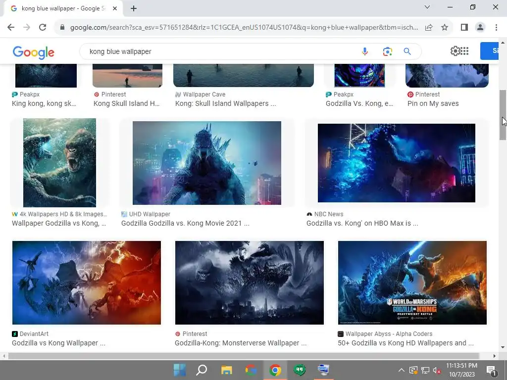Open a new browser tab
507x380 pixels.
pos(134,8)
